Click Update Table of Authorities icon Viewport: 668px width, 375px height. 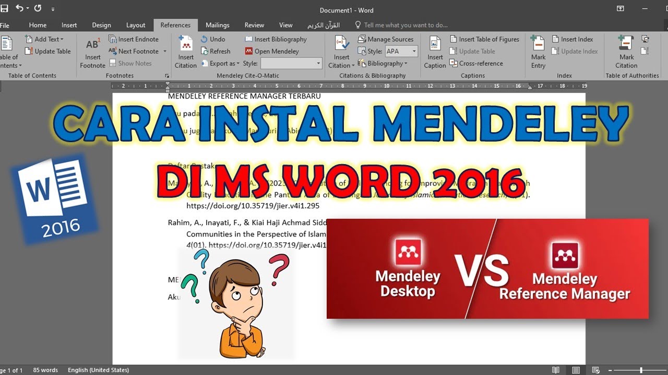tap(646, 51)
